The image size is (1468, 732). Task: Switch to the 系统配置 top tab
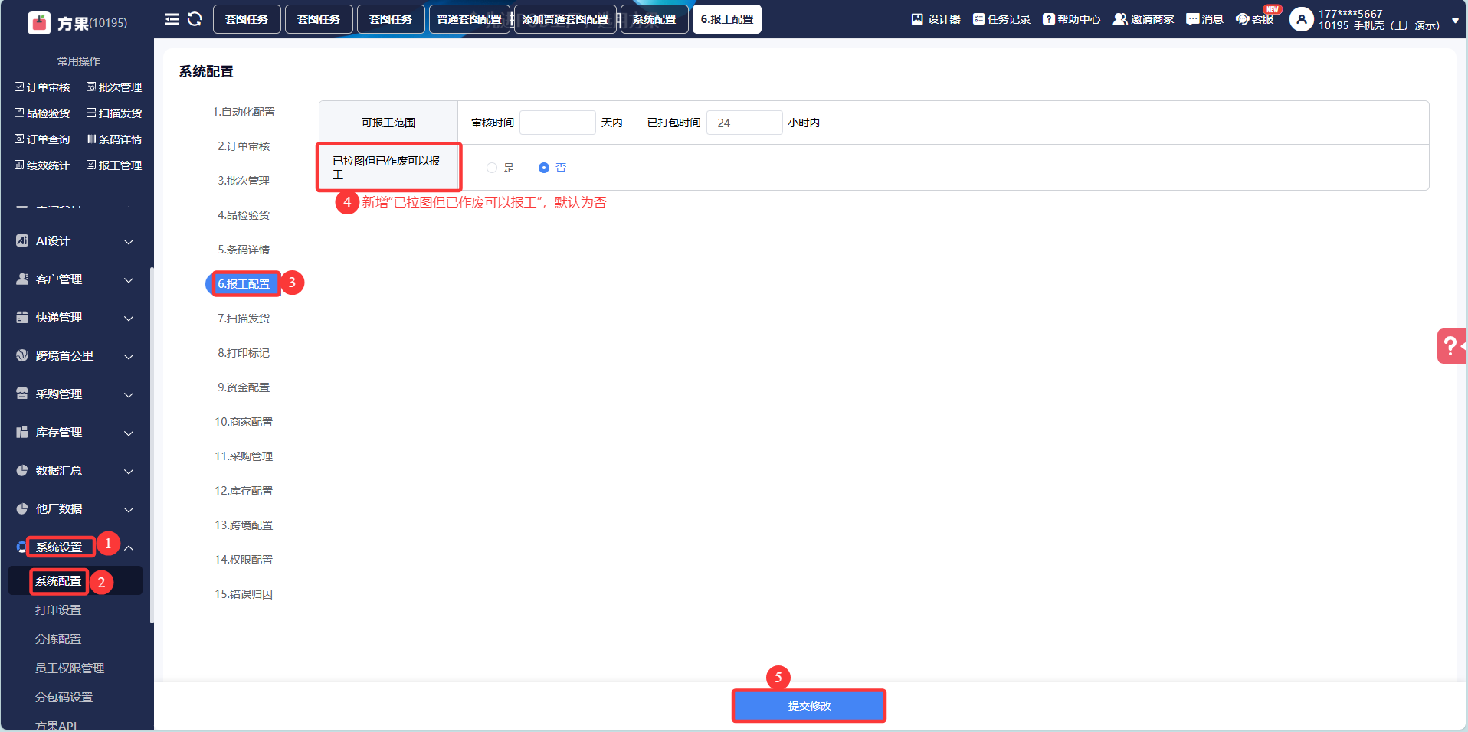[x=654, y=19]
